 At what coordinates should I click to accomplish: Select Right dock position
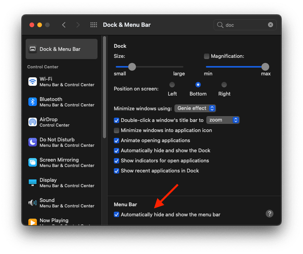click(x=224, y=85)
